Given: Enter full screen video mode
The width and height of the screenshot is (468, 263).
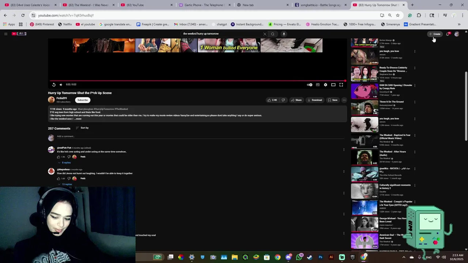Looking at the screenshot, I should pyautogui.click(x=341, y=85).
